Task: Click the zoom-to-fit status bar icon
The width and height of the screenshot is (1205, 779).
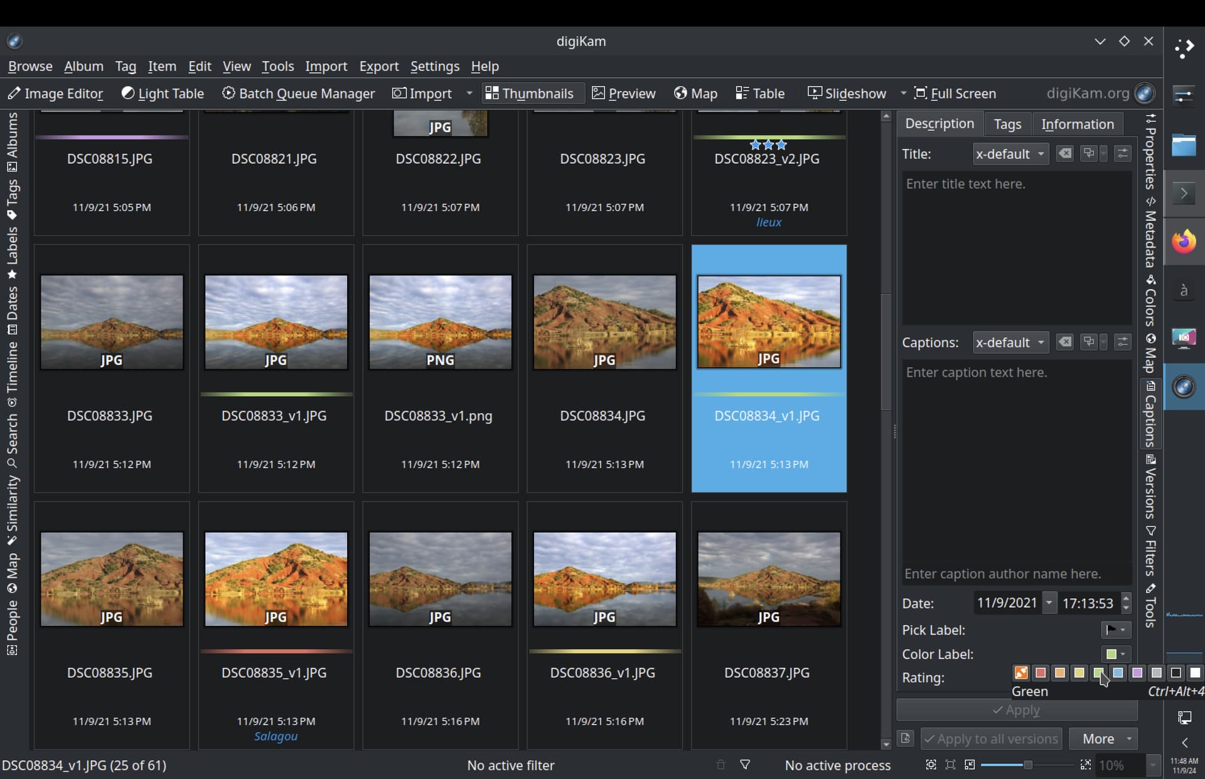Action: [x=931, y=765]
